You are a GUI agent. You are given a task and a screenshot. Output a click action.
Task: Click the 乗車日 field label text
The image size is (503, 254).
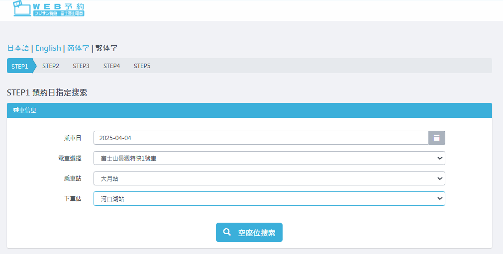click(73, 138)
